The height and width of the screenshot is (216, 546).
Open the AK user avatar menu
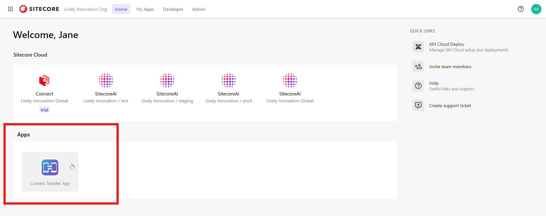click(536, 9)
